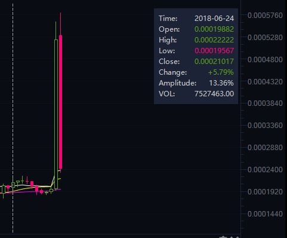
Task: Click price axis label 0.0004800
Action: [x=265, y=60]
